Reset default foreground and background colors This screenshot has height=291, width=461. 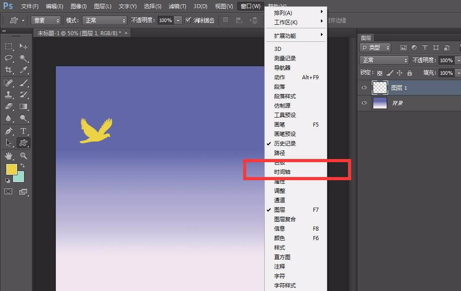point(8,180)
